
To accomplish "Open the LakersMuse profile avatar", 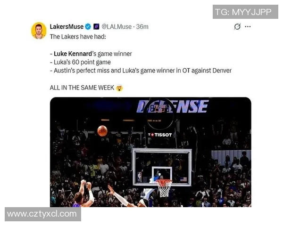I will click(x=39, y=31).
